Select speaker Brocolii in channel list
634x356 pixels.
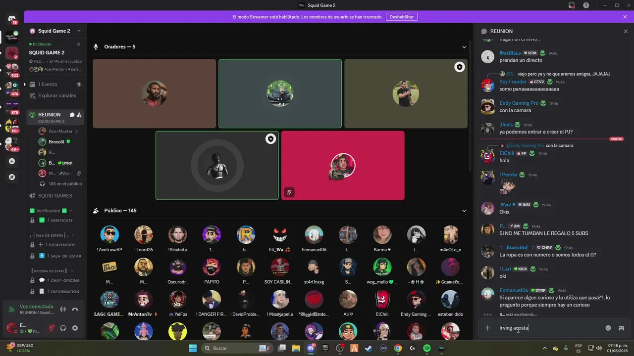pyautogui.click(x=59, y=142)
